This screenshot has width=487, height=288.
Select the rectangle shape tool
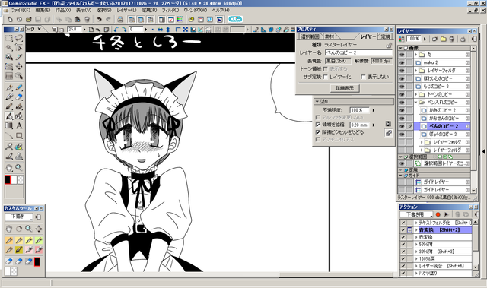point(19,135)
